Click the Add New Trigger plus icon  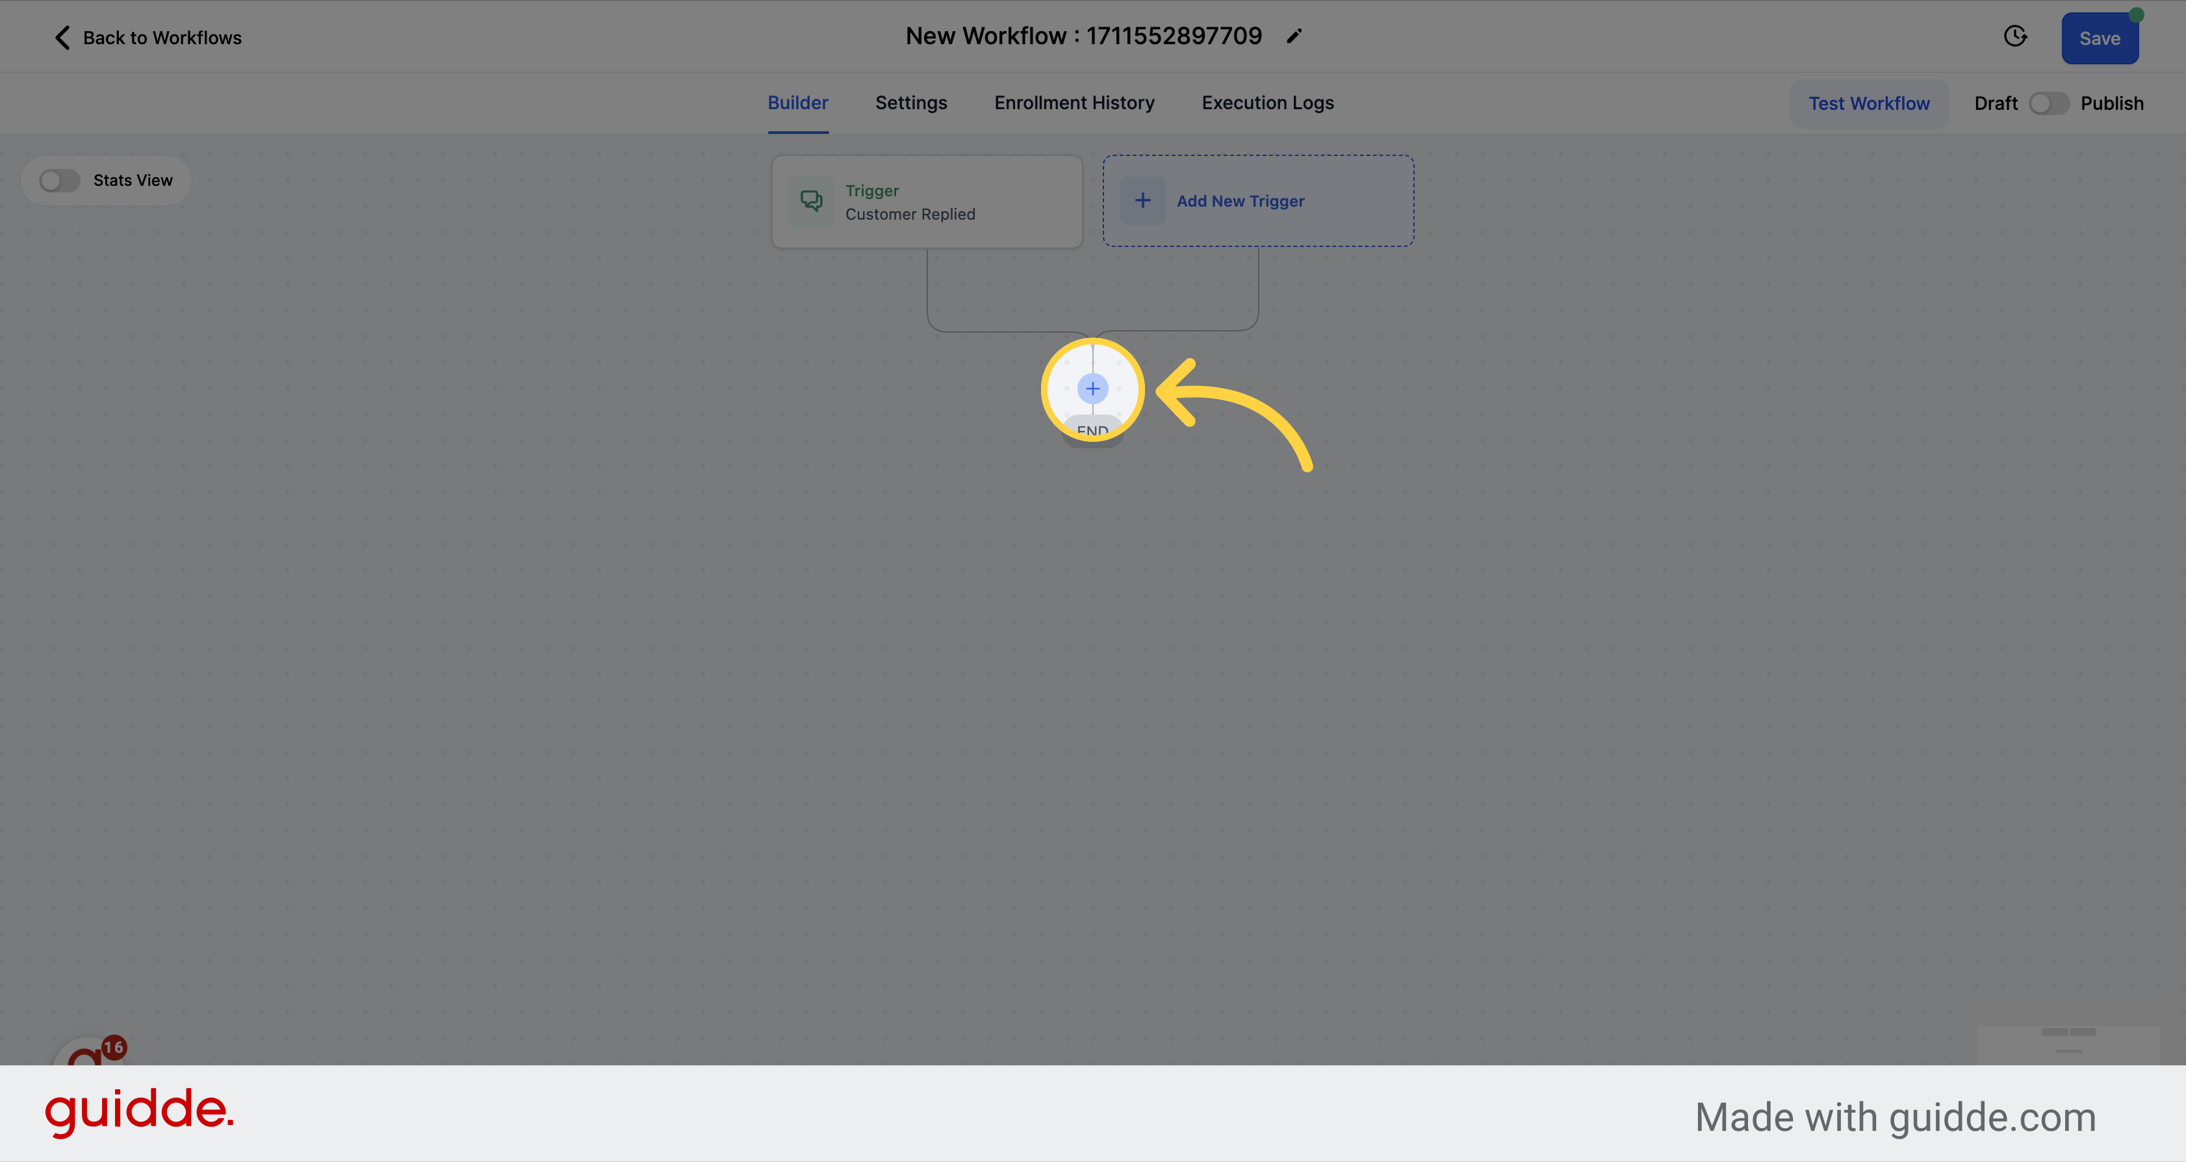(1142, 201)
